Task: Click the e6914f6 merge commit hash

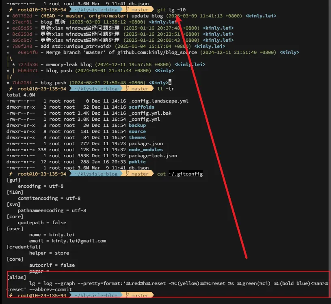Action: (28, 52)
